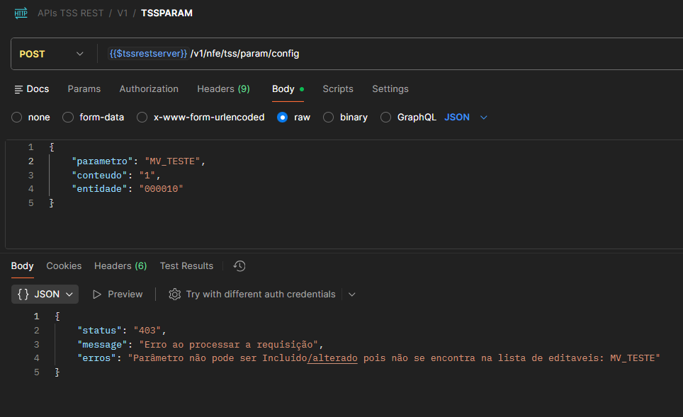Select the none body type
This screenshot has height=417, width=683.
click(x=17, y=118)
